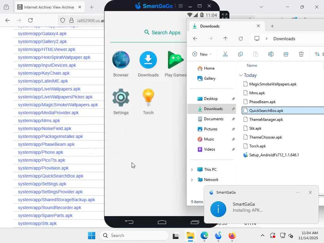This screenshot has width=324, height=243.
Task: Open system/app/NoiseField.apk link
Action: coord(44,128)
